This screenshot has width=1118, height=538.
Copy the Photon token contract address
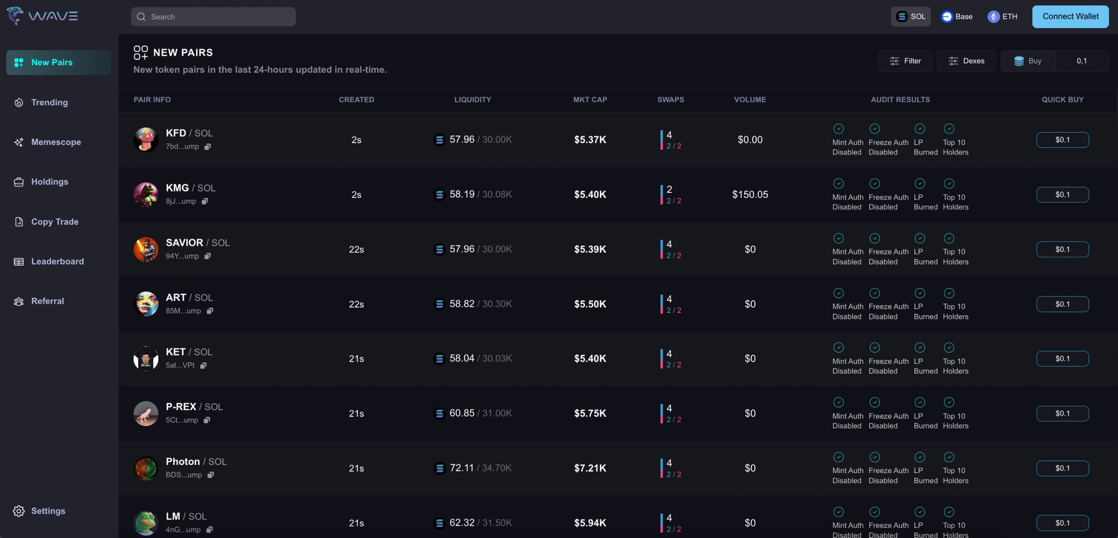[x=211, y=474]
